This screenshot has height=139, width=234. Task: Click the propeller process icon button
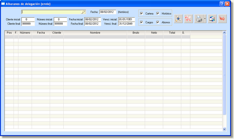tap(178, 19)
